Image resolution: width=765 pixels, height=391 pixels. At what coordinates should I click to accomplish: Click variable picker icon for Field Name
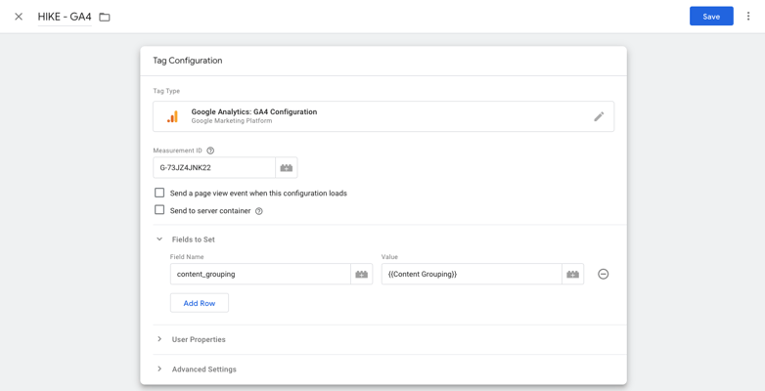coord(362,274)
